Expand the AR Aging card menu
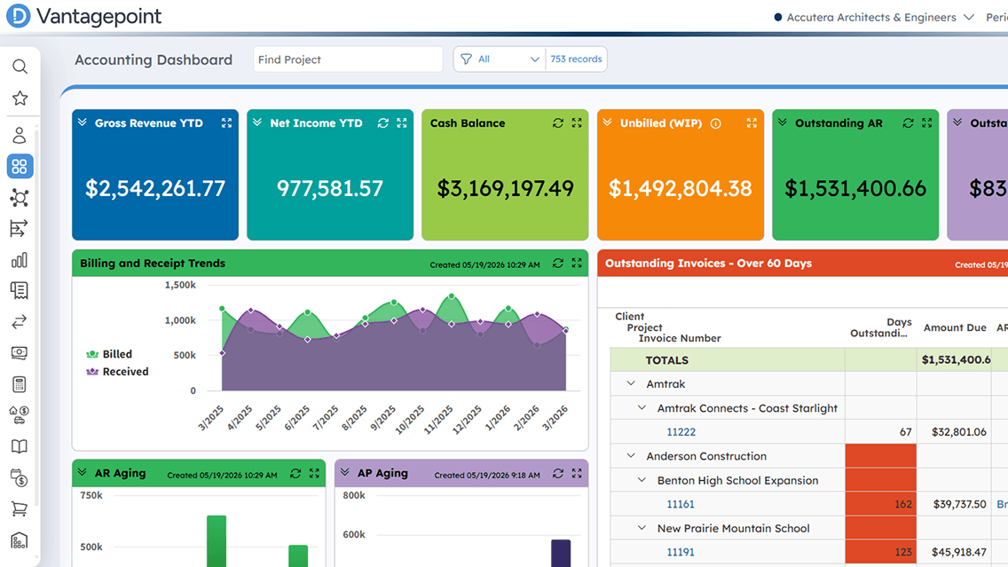The width and height of the screenshot is (1008, 567). click(x=83, y=472)
